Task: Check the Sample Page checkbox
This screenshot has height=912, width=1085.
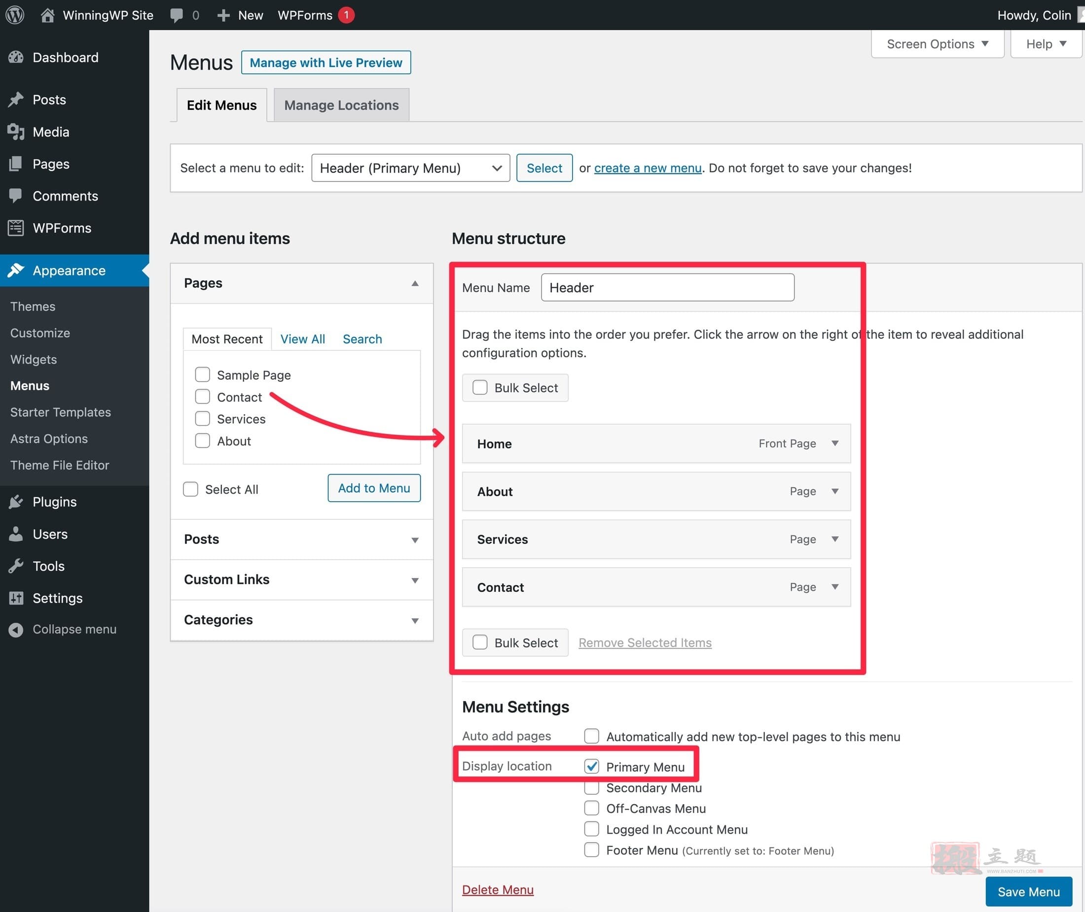Action: point(202,374)
